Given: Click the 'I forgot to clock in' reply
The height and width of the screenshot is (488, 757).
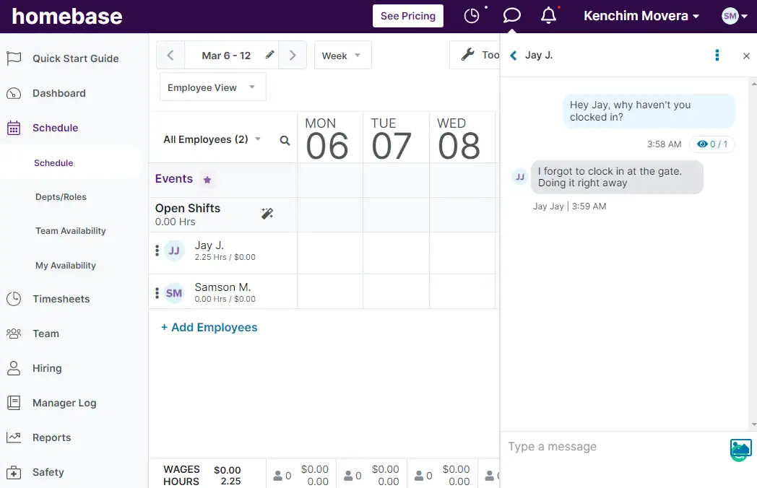Looking at the screenshot, I should point(617,177).
